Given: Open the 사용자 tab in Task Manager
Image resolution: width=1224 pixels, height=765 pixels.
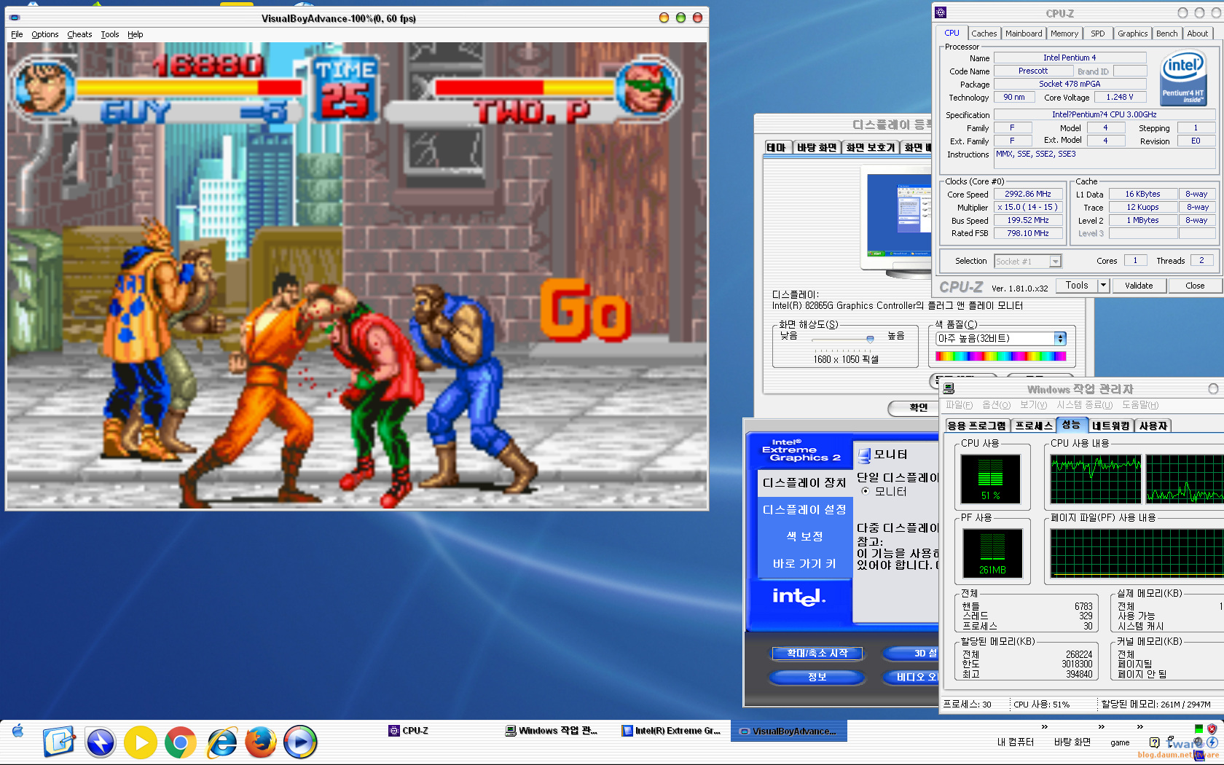Looking at the screenshot, I should pyautogui.click(x=1153, y=425).
